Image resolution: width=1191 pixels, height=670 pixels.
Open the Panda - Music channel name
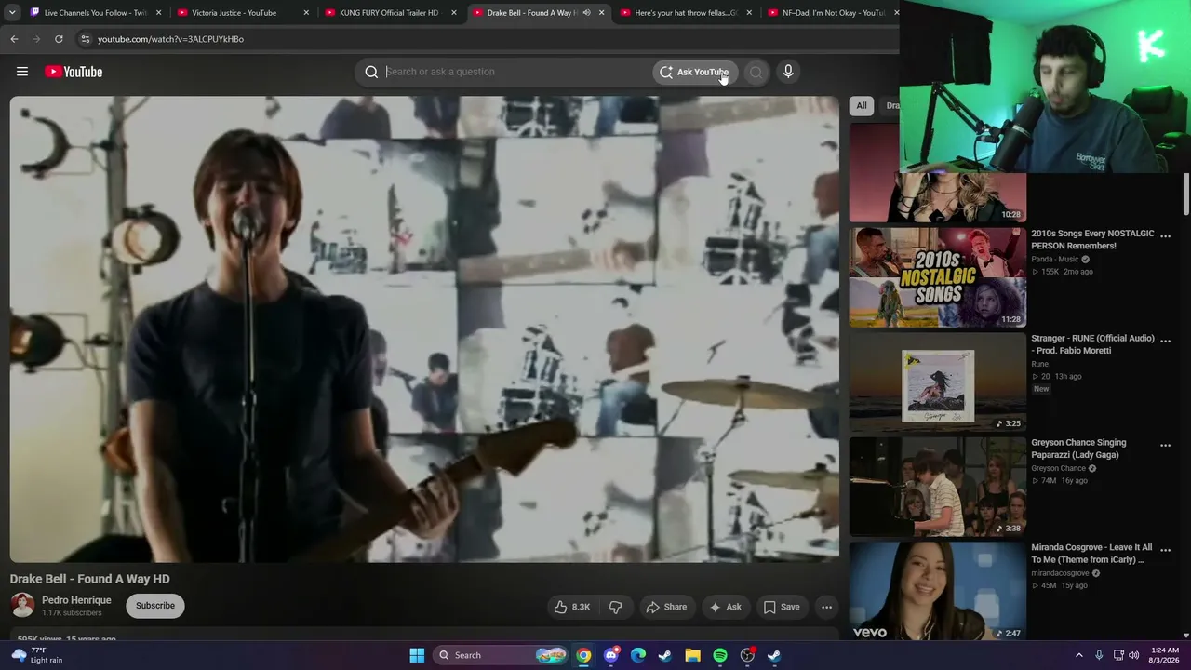(1054, 260)
